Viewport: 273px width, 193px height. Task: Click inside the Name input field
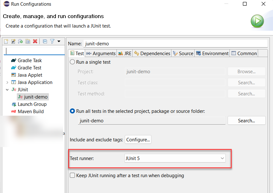[x=159, y=43]
